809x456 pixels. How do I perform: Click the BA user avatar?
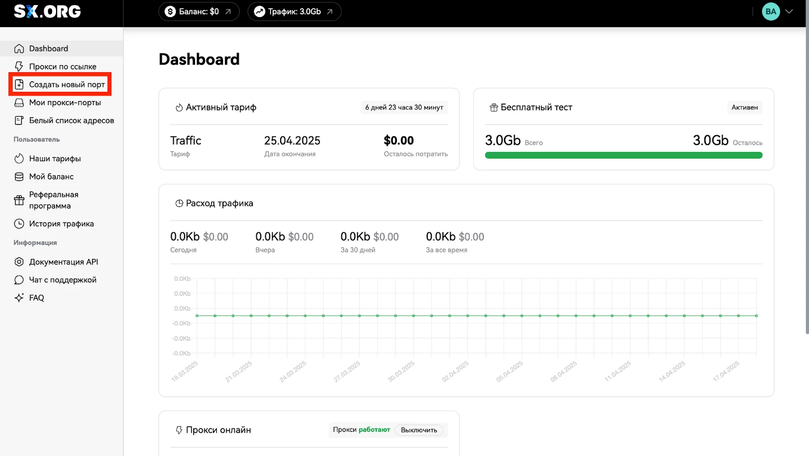771,12
